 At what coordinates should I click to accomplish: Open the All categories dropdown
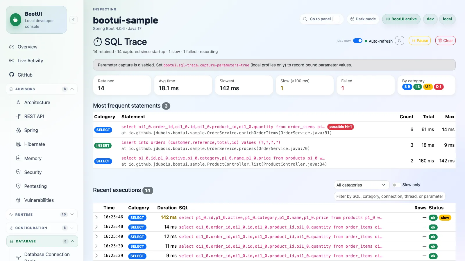(x=362, y=185)
